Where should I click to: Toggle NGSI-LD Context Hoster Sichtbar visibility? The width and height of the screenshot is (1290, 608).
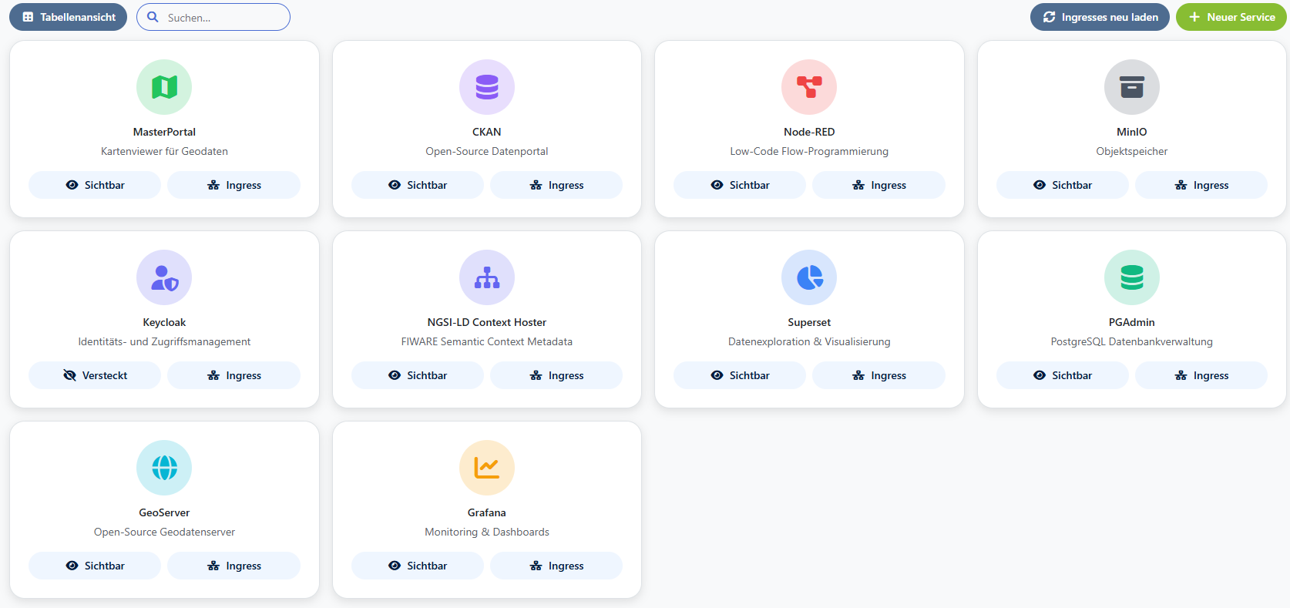tap(418, 375)
